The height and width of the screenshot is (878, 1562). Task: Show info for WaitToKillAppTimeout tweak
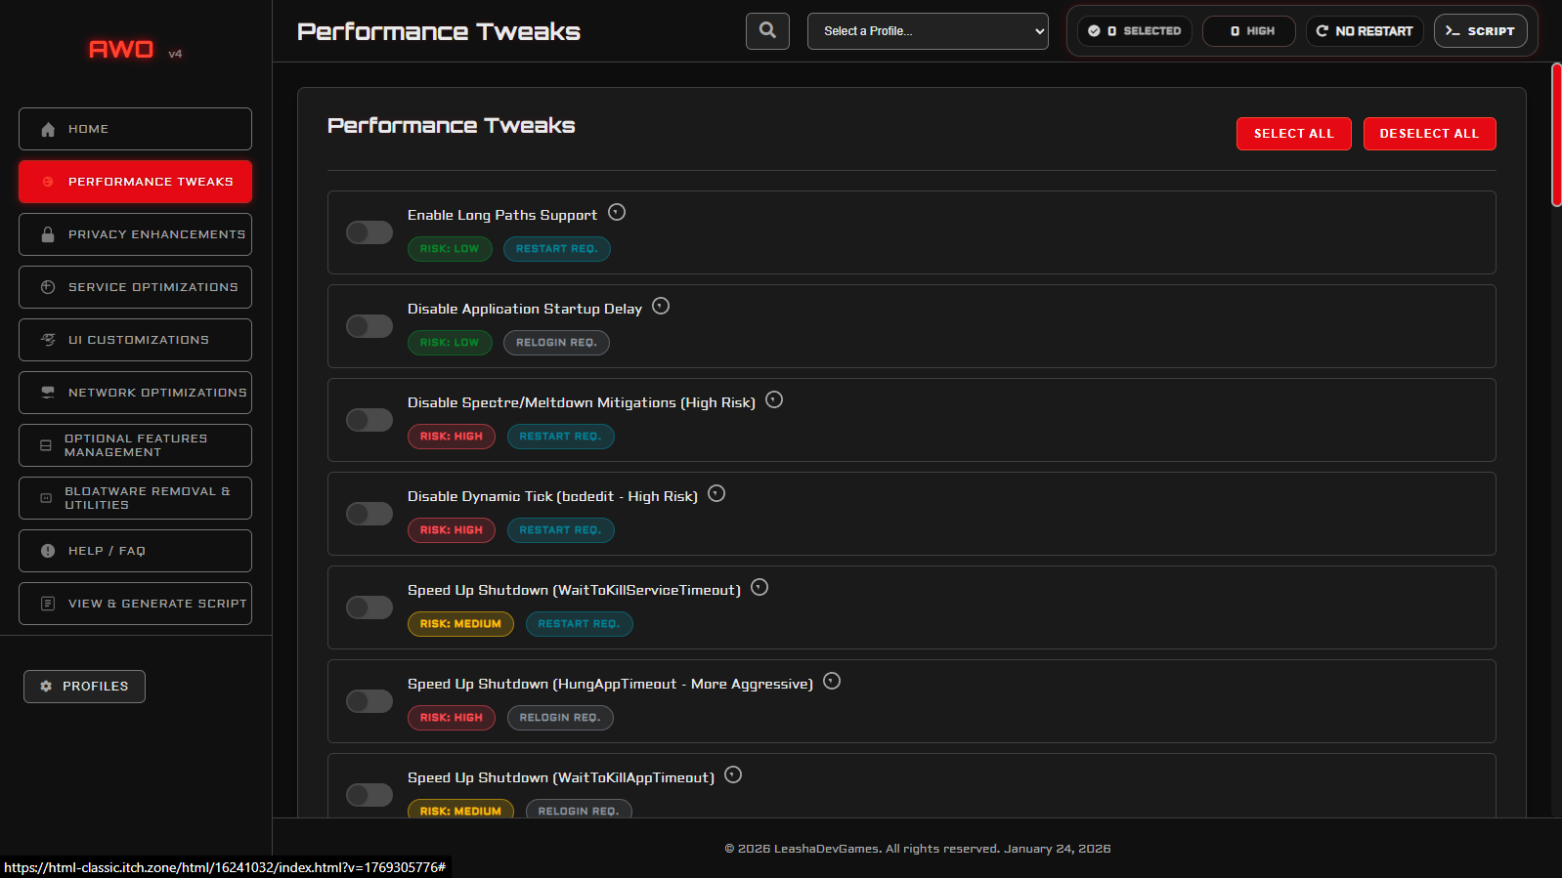point(733,775)
